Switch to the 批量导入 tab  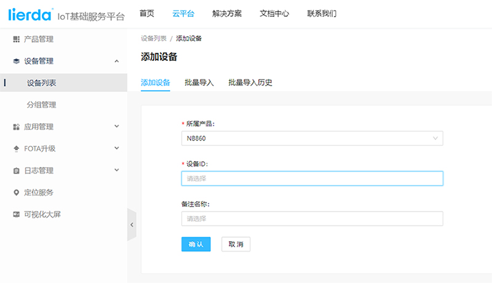199,82
